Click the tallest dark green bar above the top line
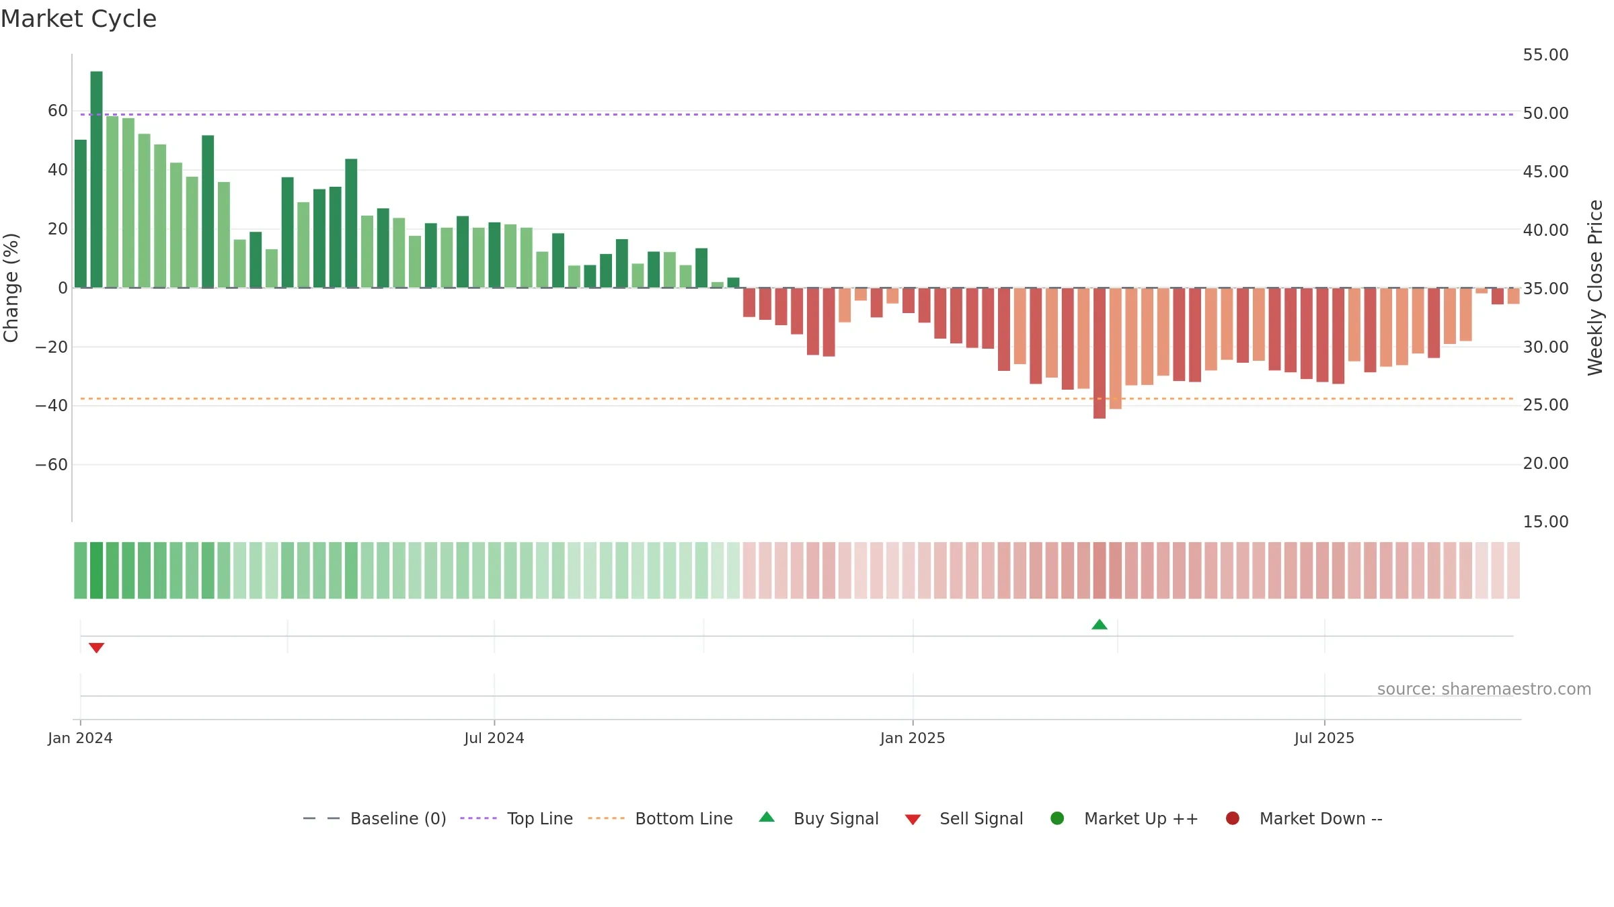This screenshot has height=907, width=1614. click(x=96, y=179)
